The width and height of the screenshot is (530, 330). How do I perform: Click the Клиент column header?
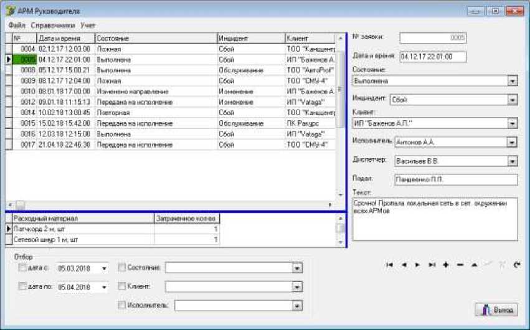pyautogui.click(x=310, y=38)
